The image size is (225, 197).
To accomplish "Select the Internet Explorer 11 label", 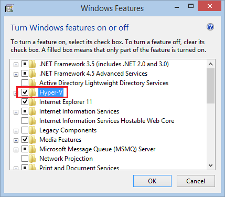I will pos(66,102).
